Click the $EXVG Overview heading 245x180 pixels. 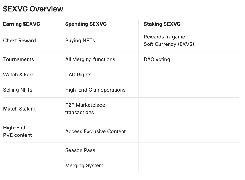coord(33,9)
